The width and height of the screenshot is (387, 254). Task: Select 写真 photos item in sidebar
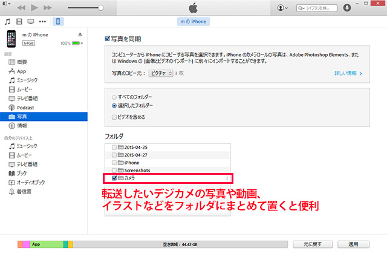coord(44,117)
